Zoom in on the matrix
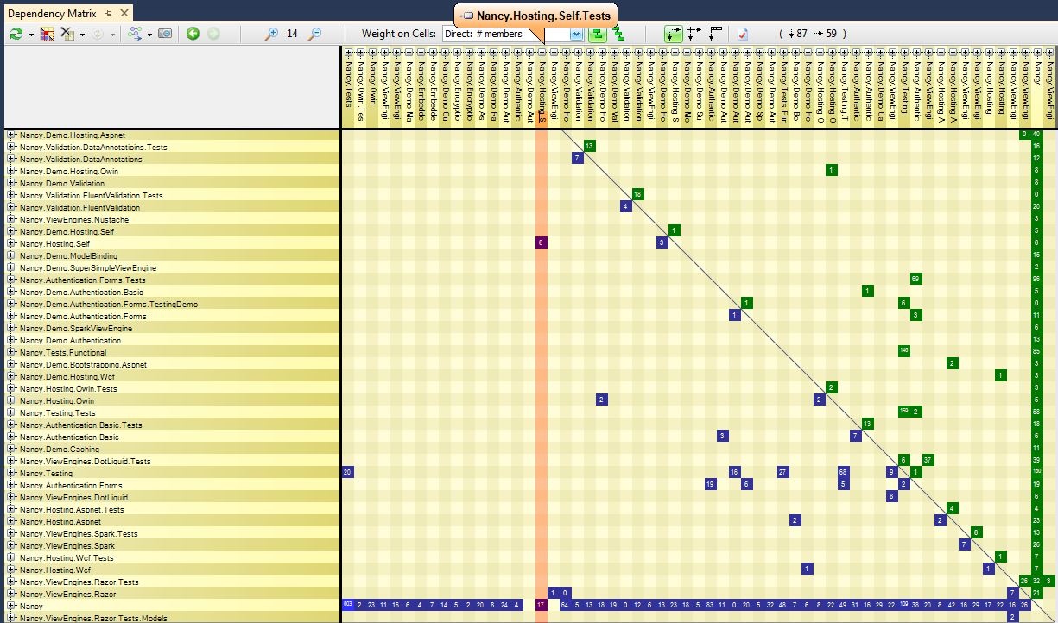This screenshot has height=623, width=1058. point(272,34)
